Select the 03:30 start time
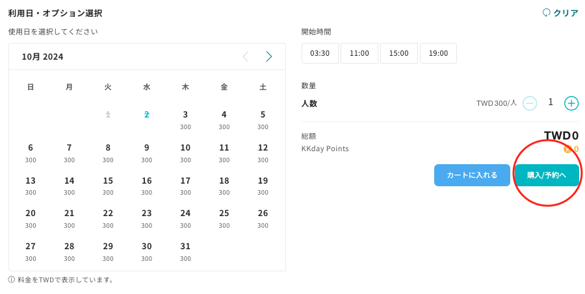This screenshot has height=294, width=585. (320, 53)
